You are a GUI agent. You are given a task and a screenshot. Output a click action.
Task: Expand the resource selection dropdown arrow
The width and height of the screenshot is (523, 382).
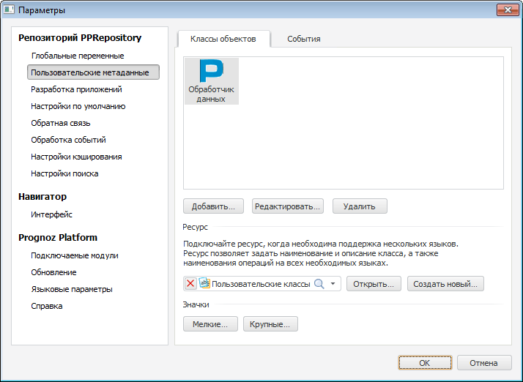[x=333, y=284]
